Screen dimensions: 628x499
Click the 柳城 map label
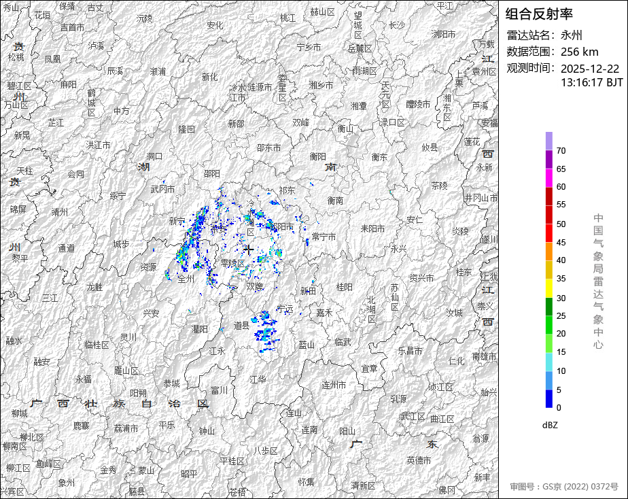pos(19,413)
